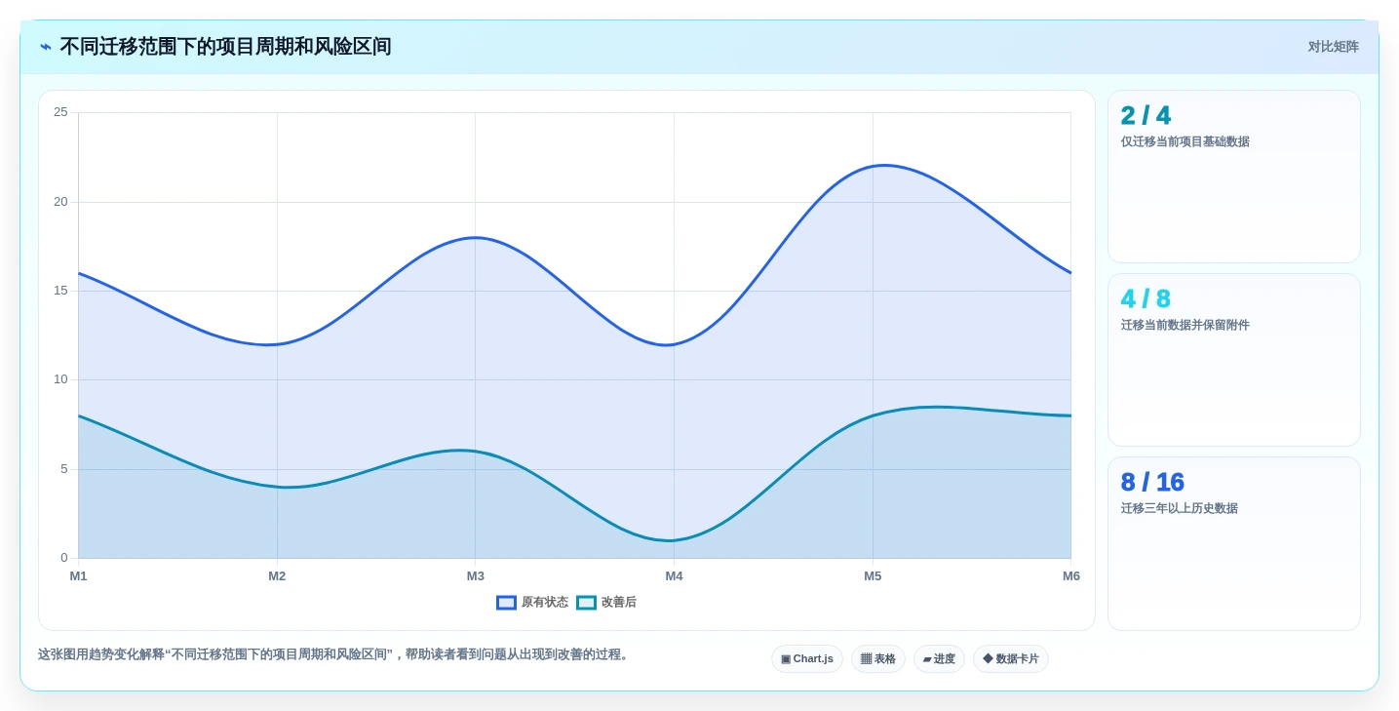Click the 15 y-axis value
This screenshot has width=1399, height=711.
[60, 291]
